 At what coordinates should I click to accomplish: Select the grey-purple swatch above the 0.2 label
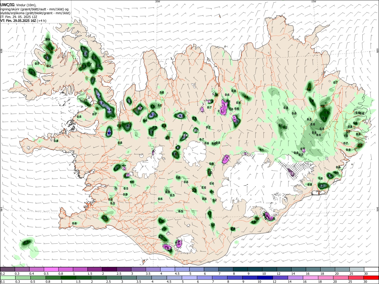tap(7, 270)
